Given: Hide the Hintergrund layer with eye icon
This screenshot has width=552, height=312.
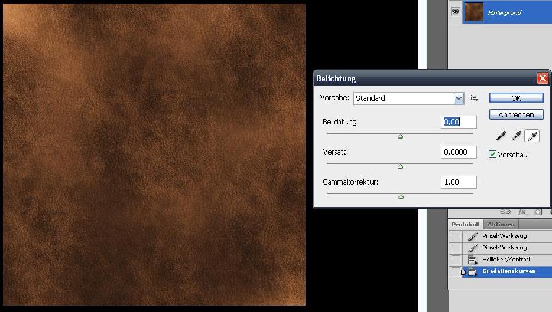Looking at the screenshot, I should click(x=455, y=12).
